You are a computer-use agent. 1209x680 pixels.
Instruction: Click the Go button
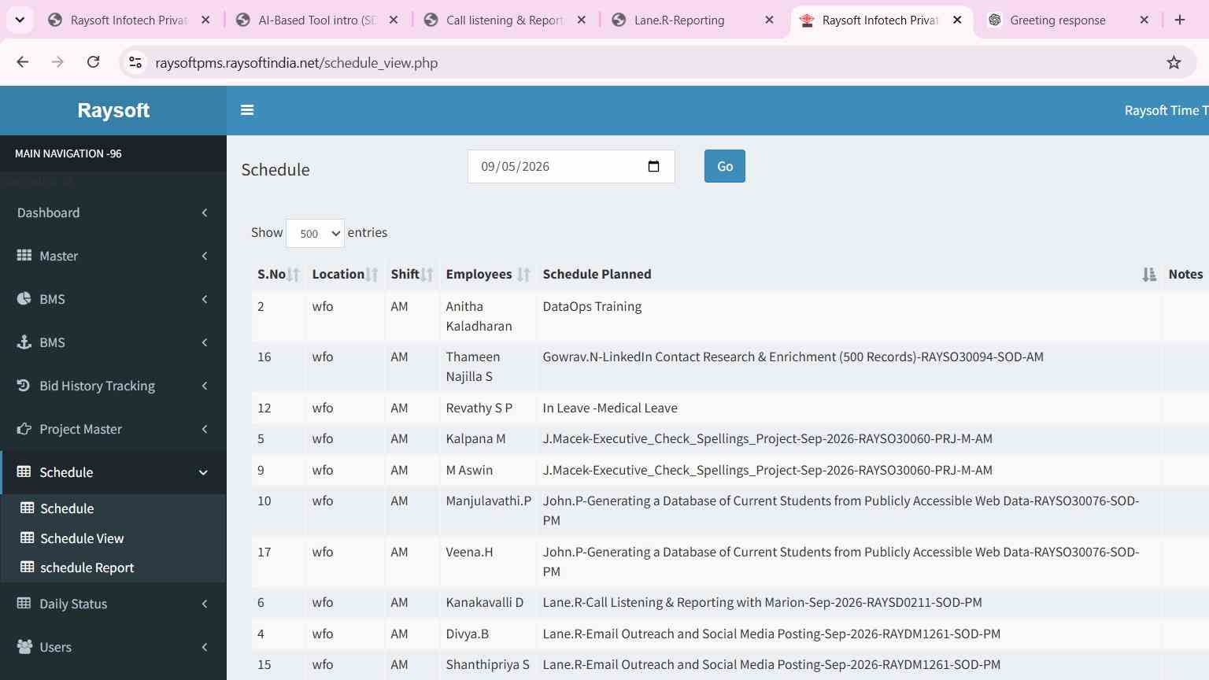pyautogui.click(x=725, y=166)
